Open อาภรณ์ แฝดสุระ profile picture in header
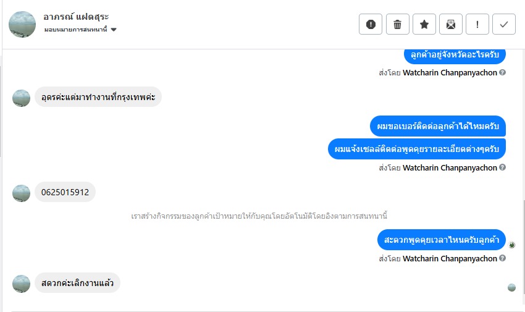 (x=22, y=24)
